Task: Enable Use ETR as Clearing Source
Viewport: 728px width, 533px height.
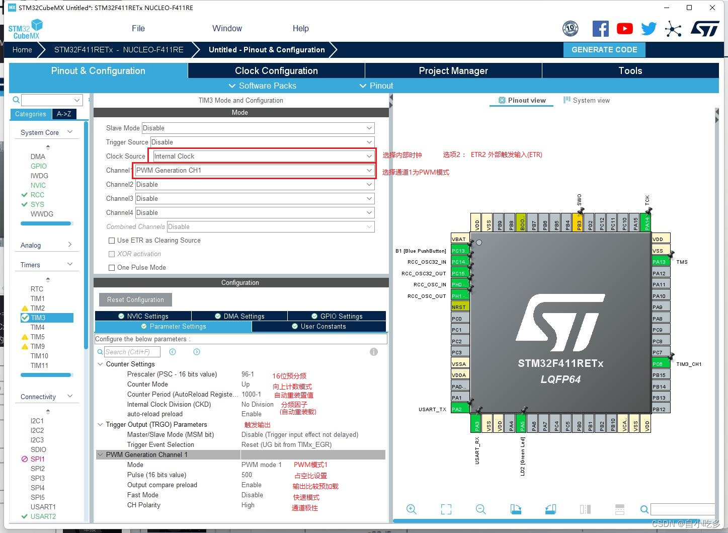Action: (112, 241)
